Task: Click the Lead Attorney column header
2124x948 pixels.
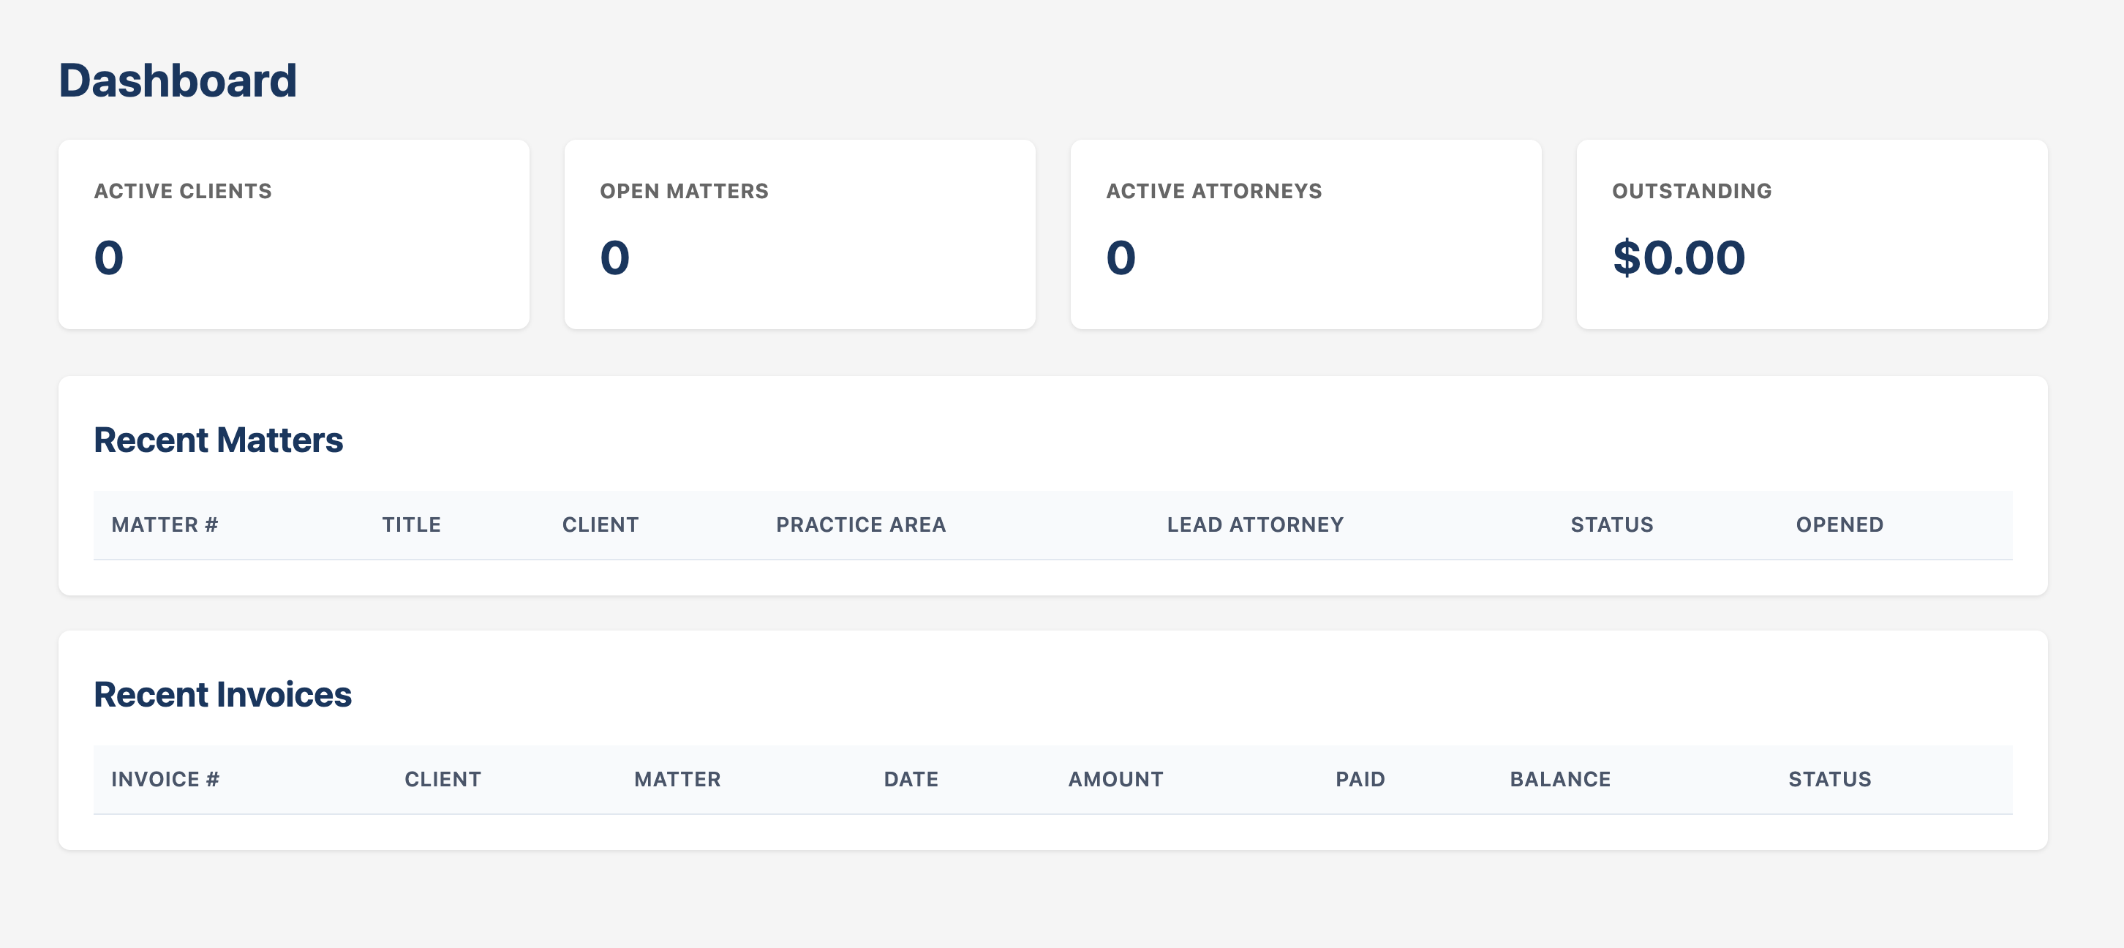Action: tap(1255, 525)
